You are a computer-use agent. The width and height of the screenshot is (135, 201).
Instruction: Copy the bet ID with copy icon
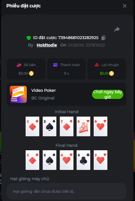tap(103, 38)
